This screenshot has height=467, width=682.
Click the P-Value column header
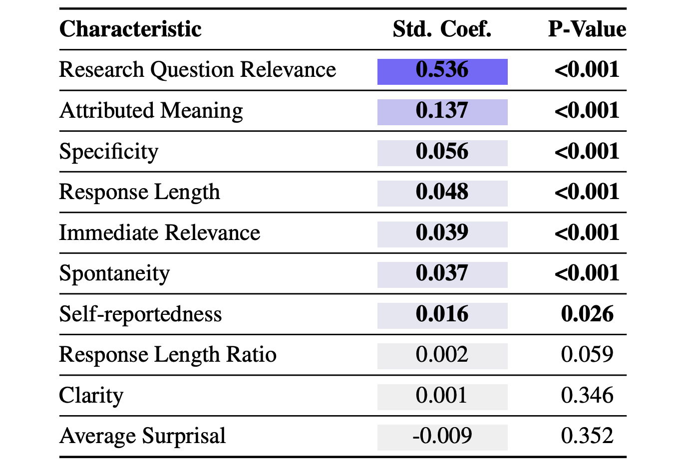point(587,29)
